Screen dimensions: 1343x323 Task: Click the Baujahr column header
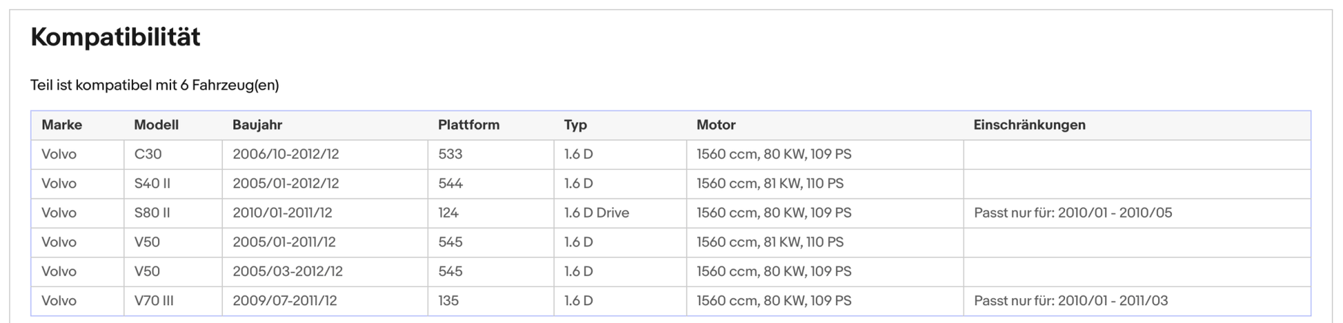tap(257, 125)
